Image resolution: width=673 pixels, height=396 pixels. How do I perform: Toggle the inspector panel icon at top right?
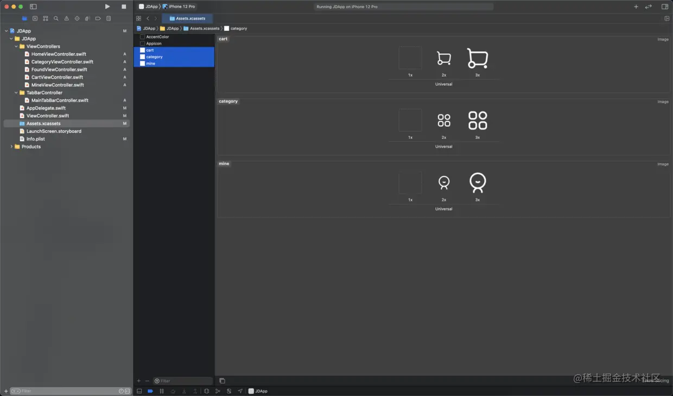tap(665, 7)
